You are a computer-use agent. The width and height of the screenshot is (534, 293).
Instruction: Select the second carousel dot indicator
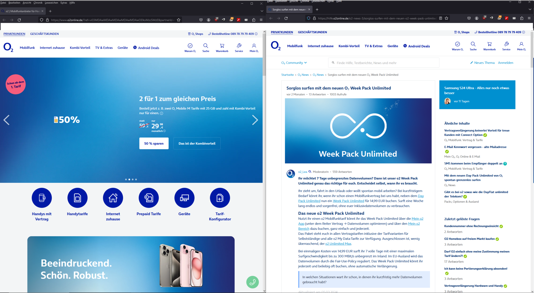click(x=129, y=179)
